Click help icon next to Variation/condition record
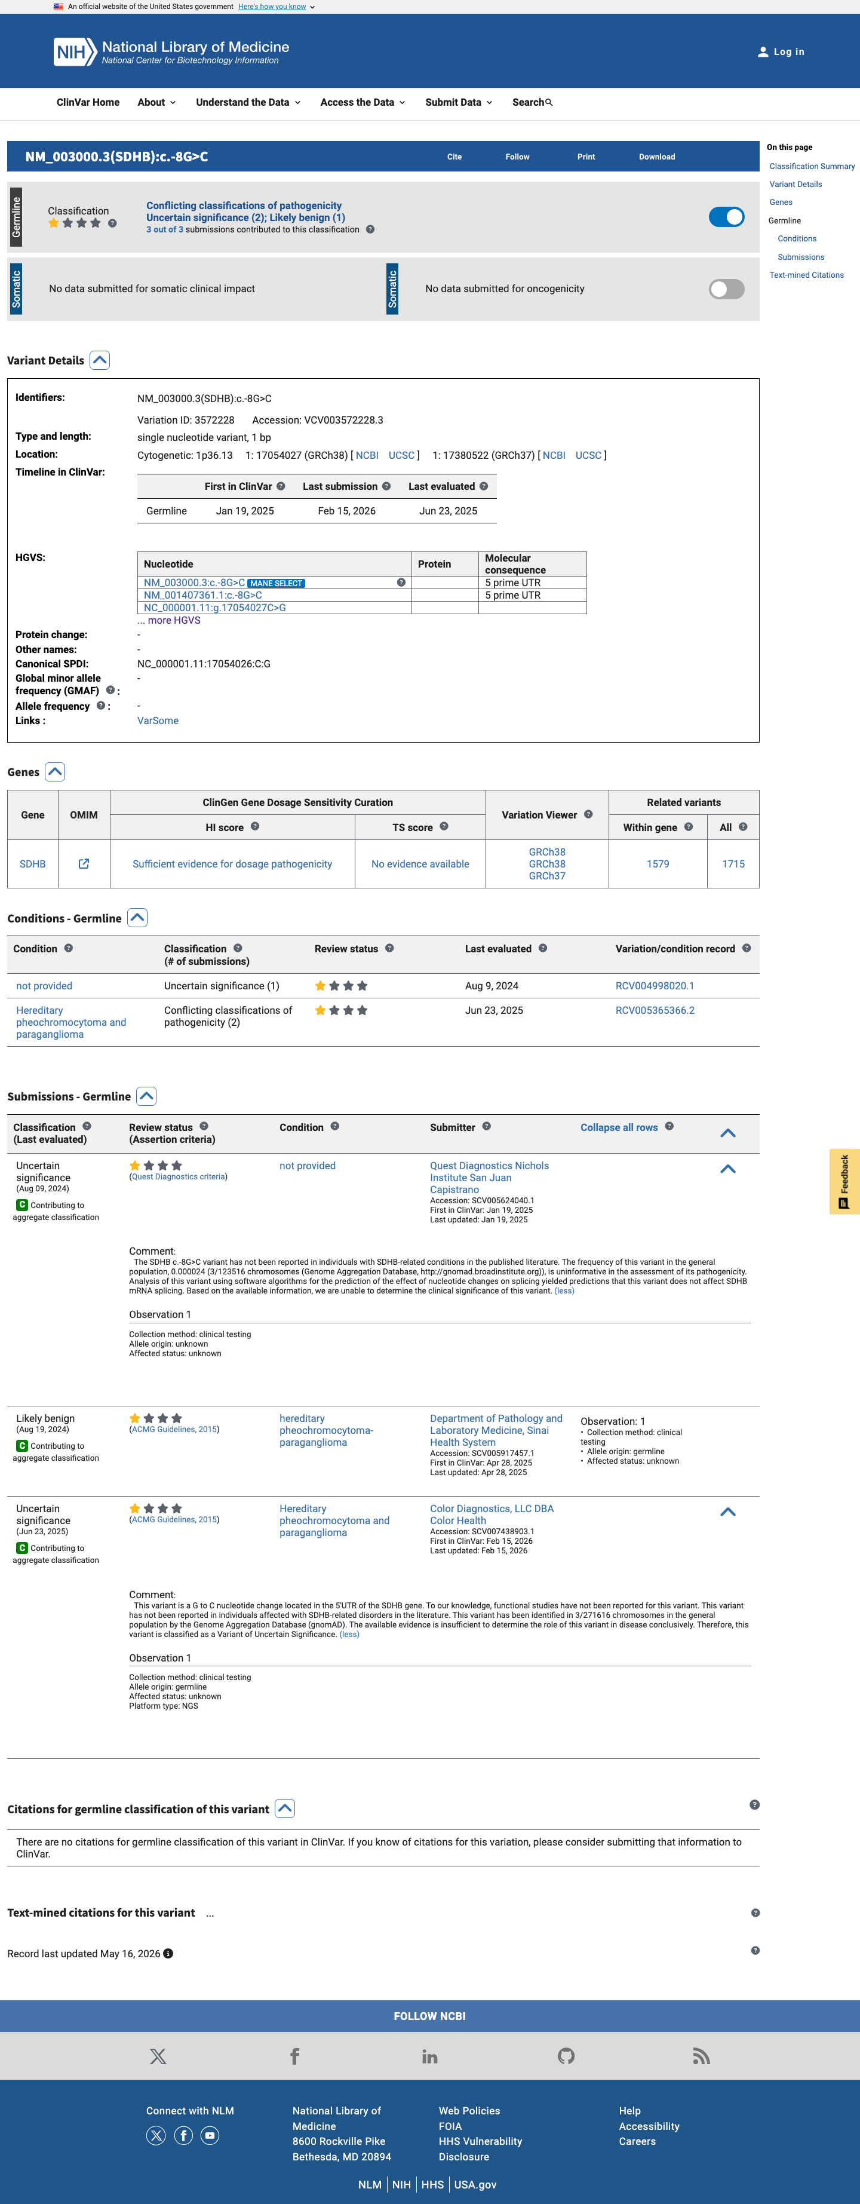 pos(747,948)
